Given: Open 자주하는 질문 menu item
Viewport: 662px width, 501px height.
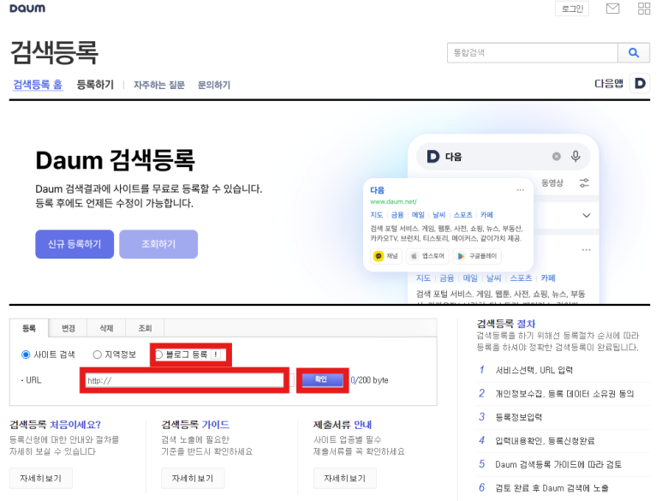Looking at the screenshot, I should [159, 85].
